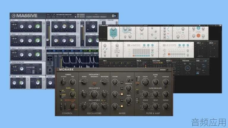The image size is (228, 128).
Task: Select the 5 LFO modulation tab
Action: click(x=87, y=51)
